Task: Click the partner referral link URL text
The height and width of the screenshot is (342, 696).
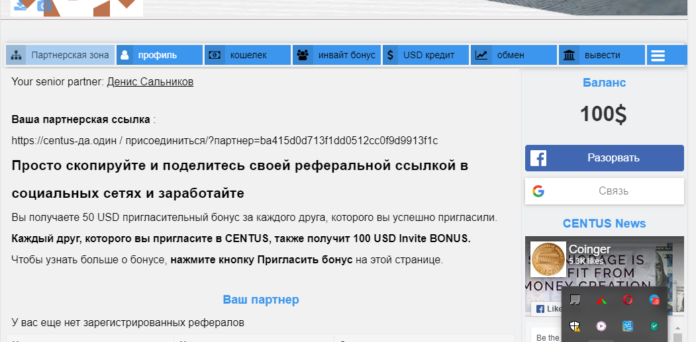Action: pos(224,141)
